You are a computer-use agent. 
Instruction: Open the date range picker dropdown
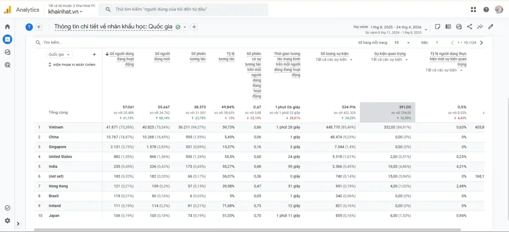tap(426, 29)
